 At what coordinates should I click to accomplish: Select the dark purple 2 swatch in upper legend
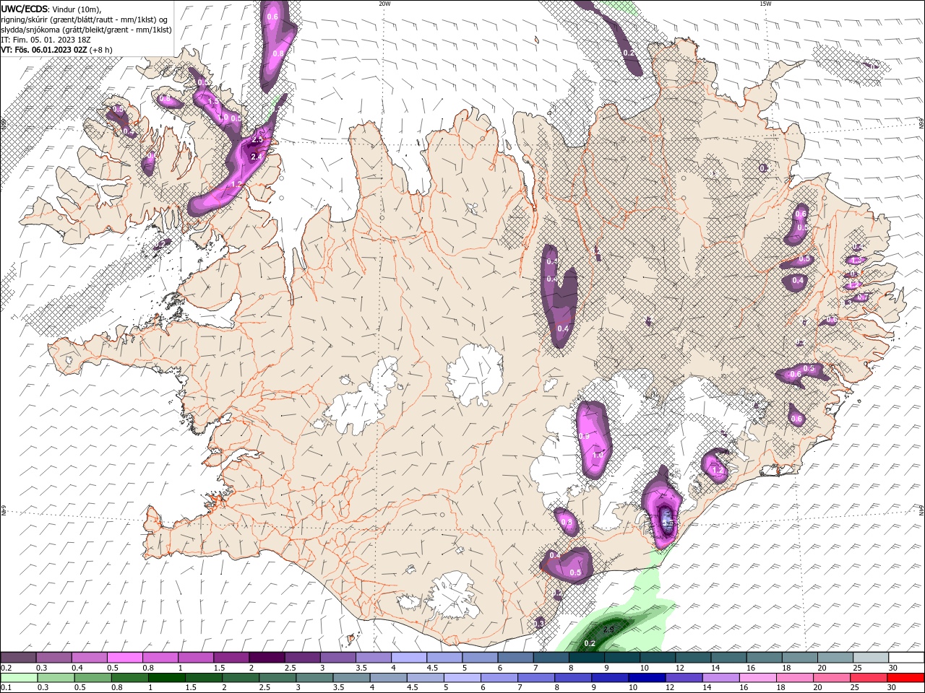click(x=266, y=658)
